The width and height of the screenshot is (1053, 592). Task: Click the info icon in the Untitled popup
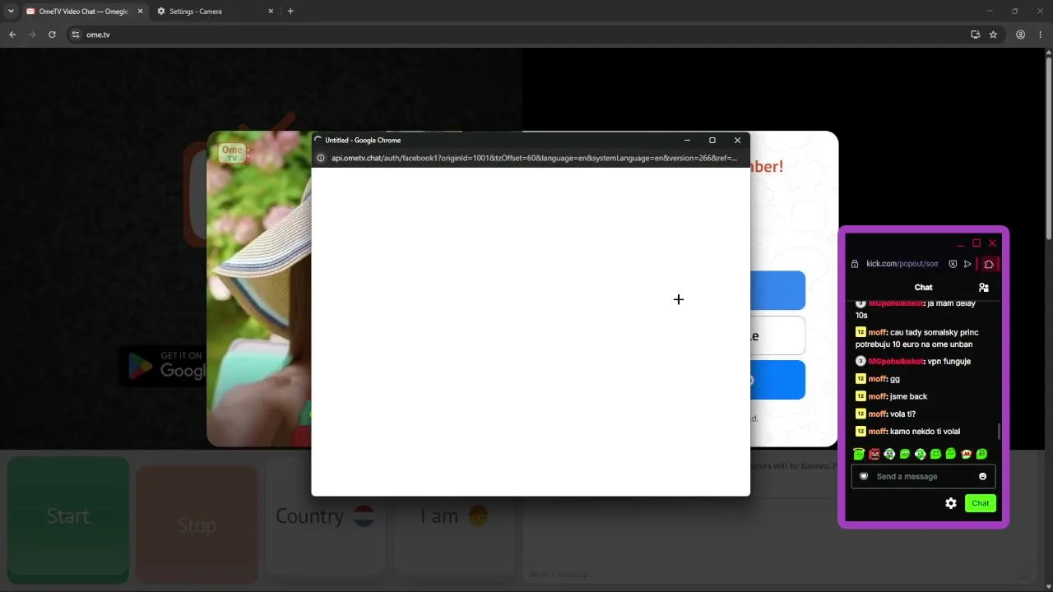coord(321,158)
